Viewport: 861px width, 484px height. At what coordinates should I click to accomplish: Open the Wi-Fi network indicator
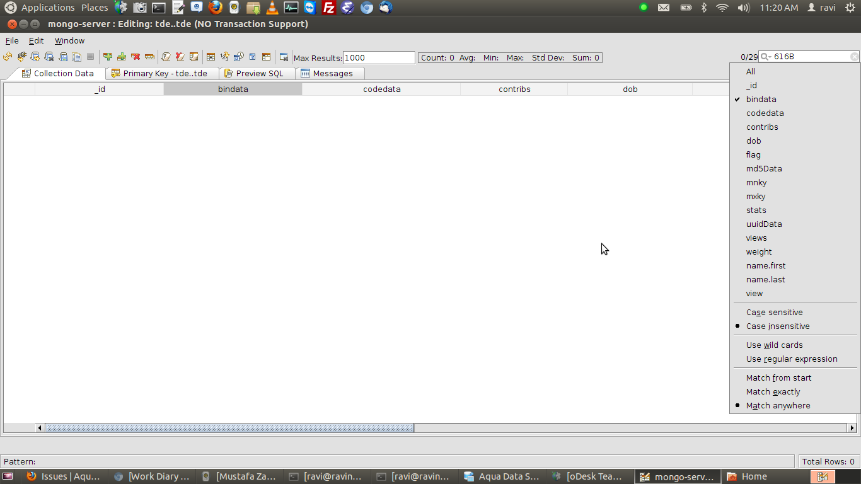[x=722, y=8]
